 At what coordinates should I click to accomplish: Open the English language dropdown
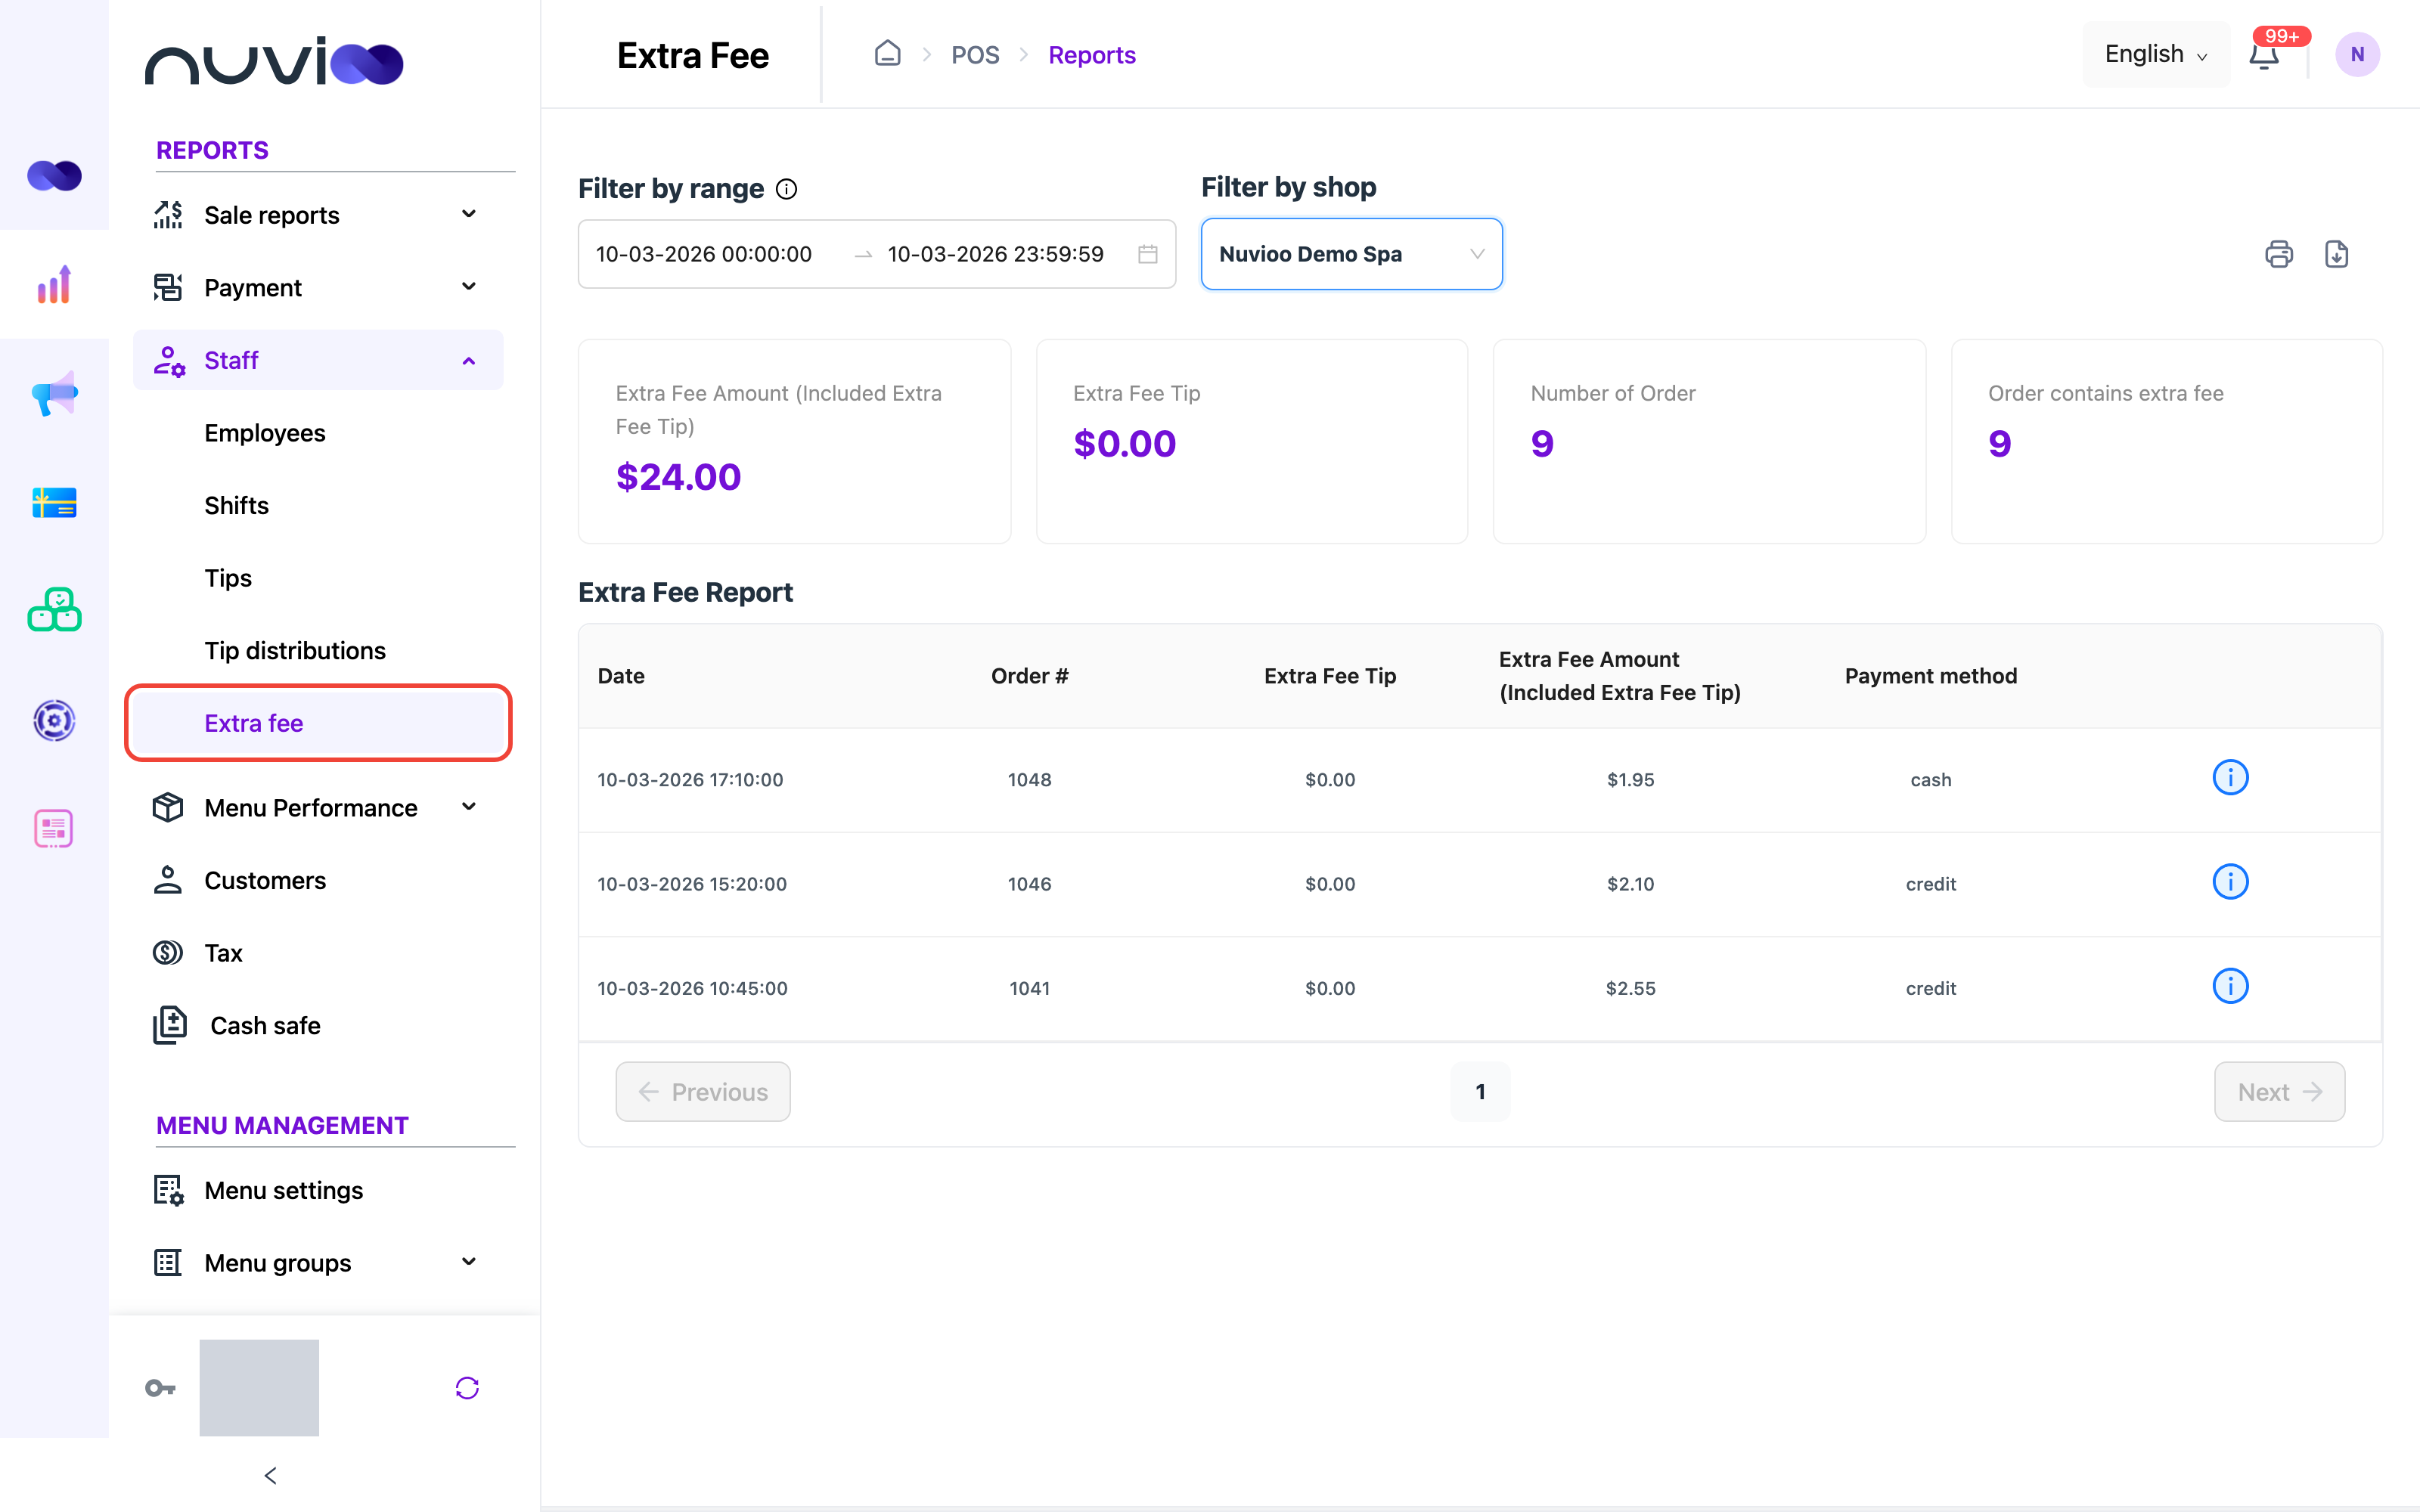pyautogui.click(x=2156, y=54)
